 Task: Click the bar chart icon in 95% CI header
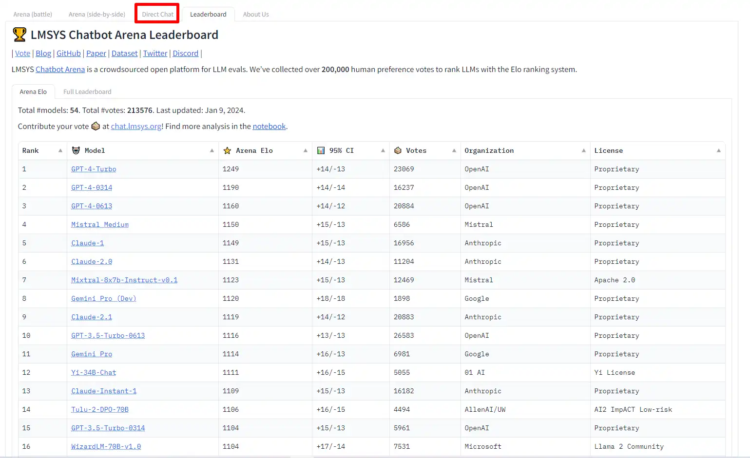tap(321, 151)
